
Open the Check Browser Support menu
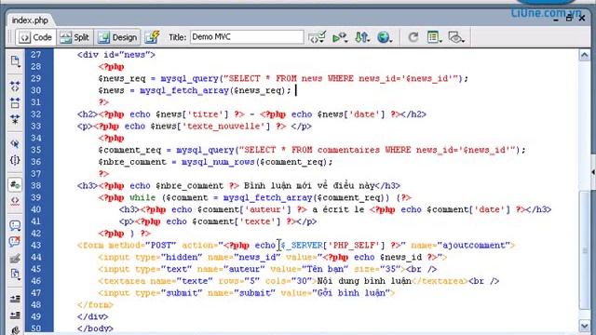tap(317, 37)
